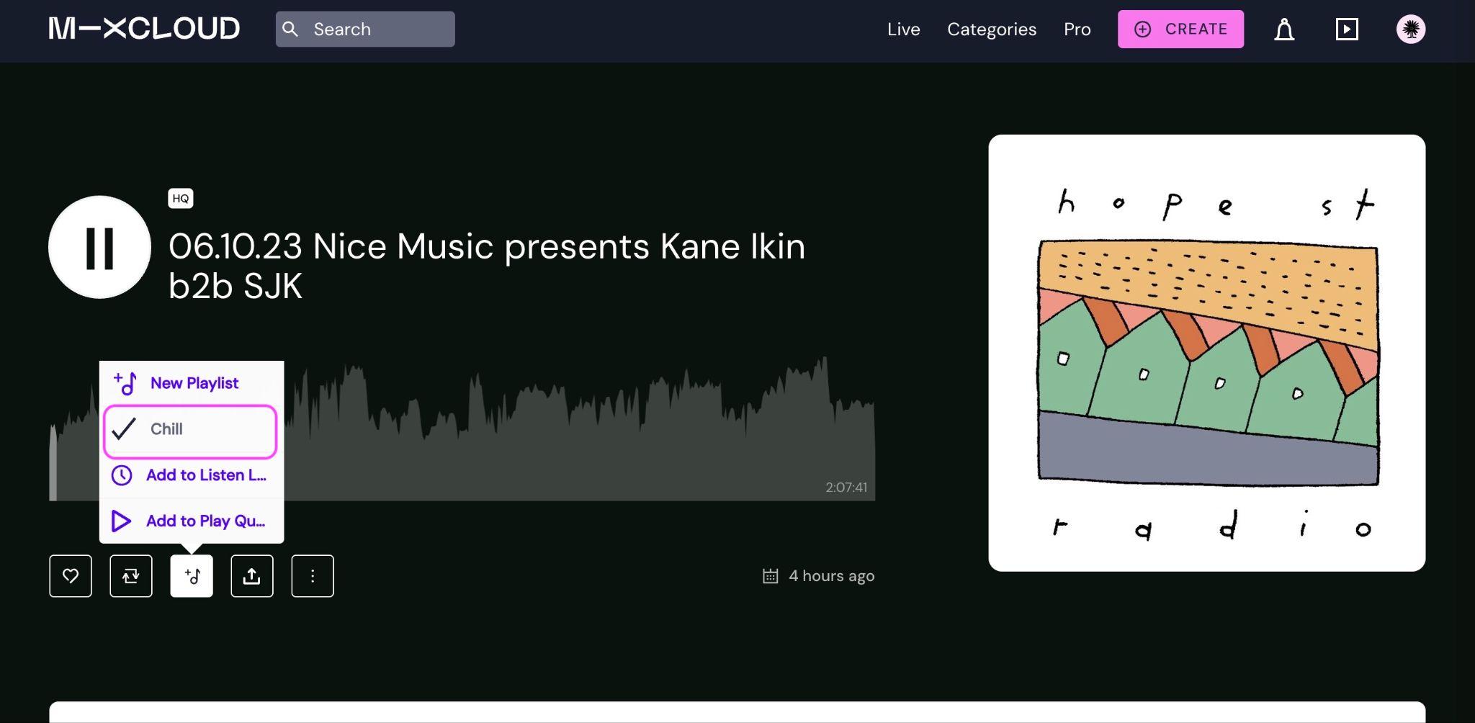Select New Playlist from the popup menu
The width and height of the screenshot is (1475, 723).
coord(192,383)
